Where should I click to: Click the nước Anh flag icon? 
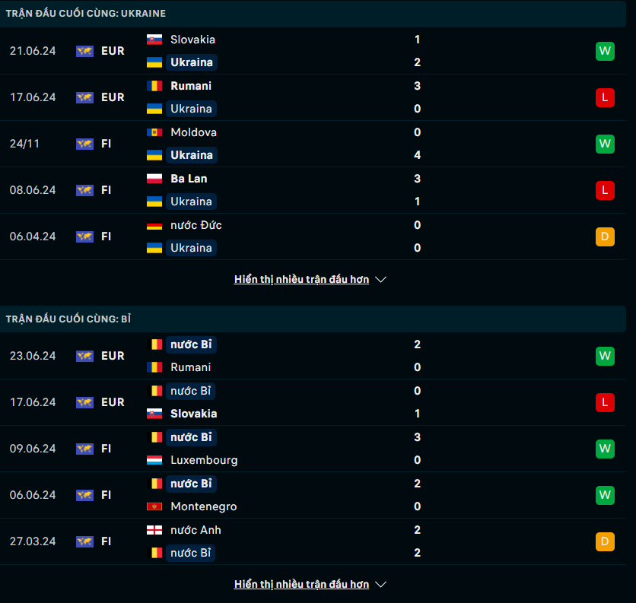(154, 529)
